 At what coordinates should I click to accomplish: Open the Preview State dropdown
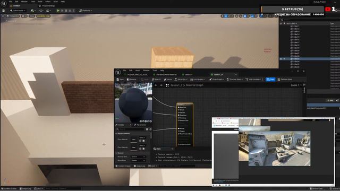tap(235, 80)
